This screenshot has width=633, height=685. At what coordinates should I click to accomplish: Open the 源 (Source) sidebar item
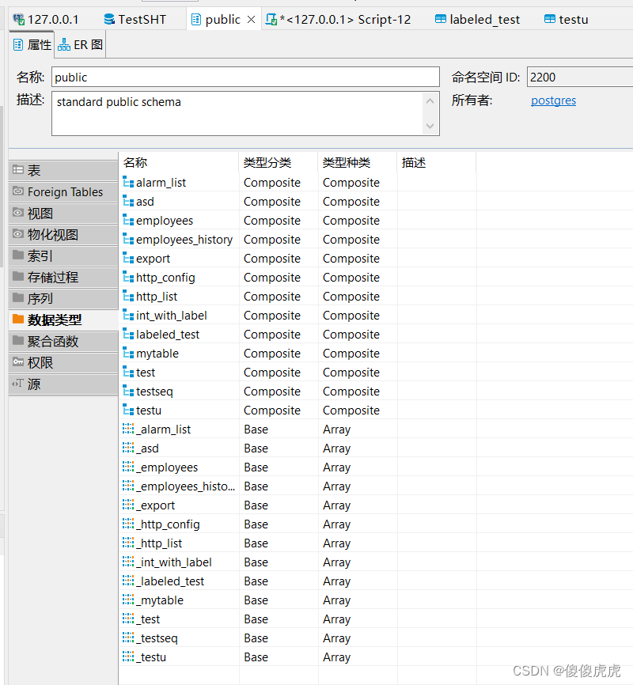(32, 384)
